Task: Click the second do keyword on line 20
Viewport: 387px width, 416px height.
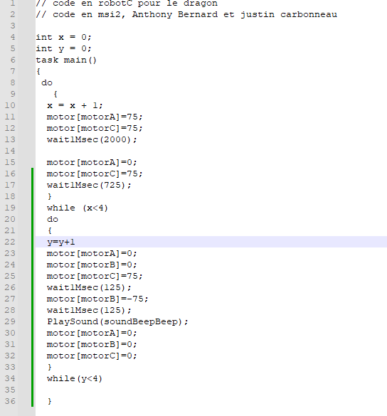Action: pyautogui.click(x=53, y=219)
